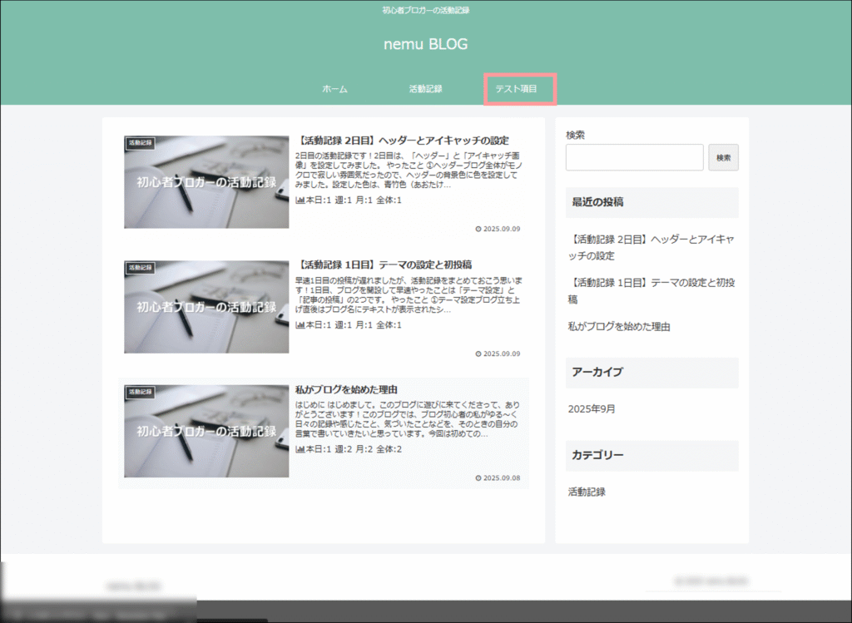Viewport: 852px width, 623px height.
Task: Click the thumbnail of the 活動記録 2日目 post
Action: 206,182
